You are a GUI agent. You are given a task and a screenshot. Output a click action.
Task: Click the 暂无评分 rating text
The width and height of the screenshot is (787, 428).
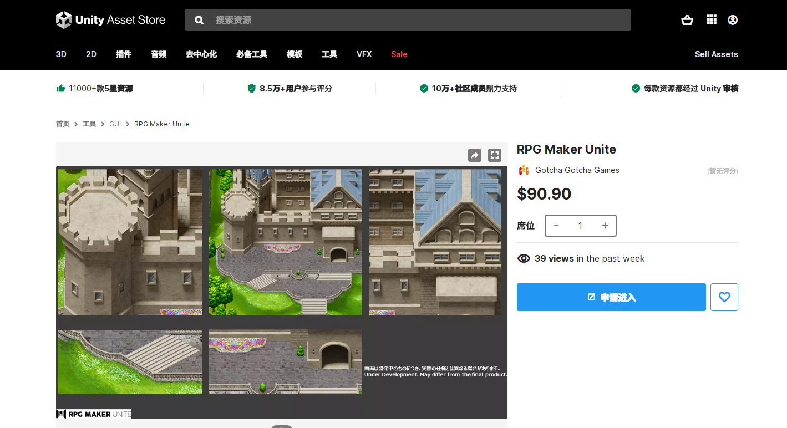[723, 171]
